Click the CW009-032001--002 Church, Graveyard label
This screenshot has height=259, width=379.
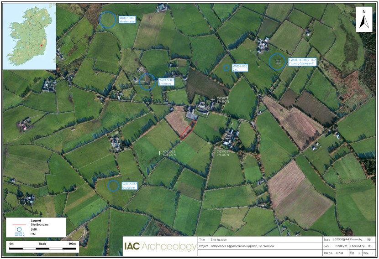[x=302, y=62]
